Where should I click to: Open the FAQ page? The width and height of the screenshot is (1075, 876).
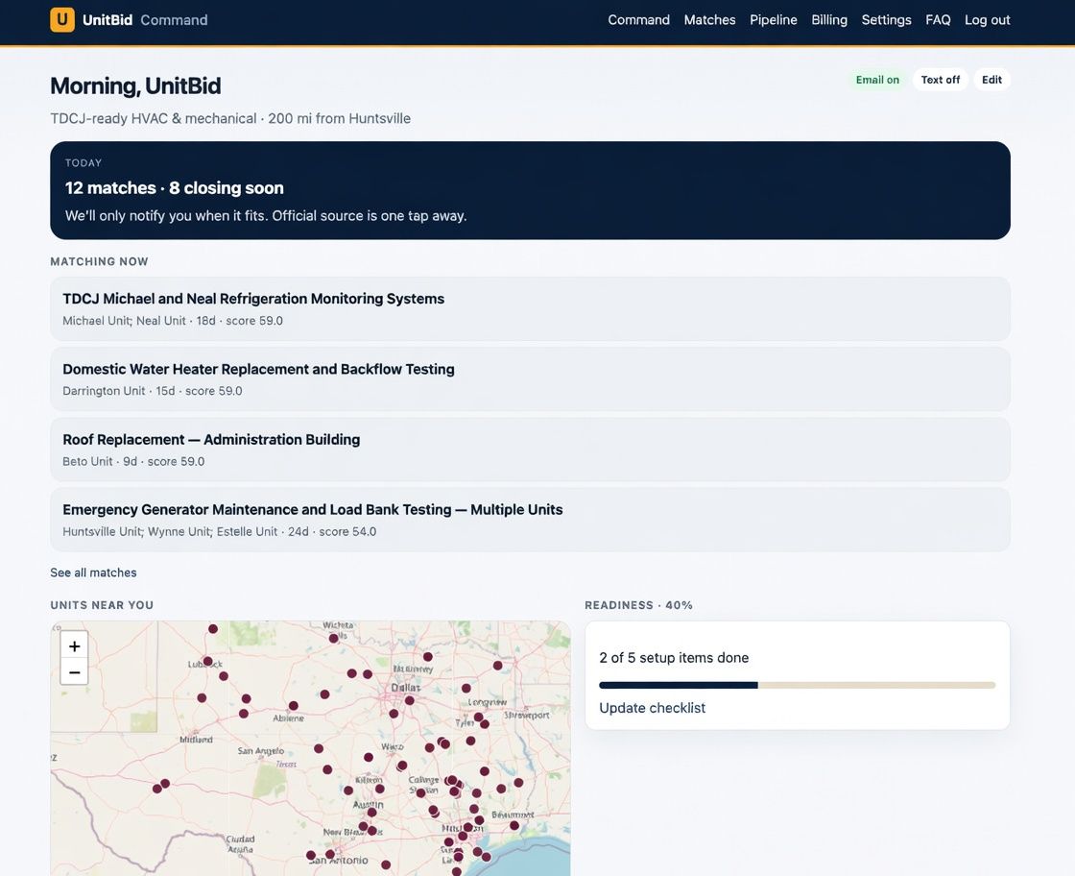pyautogui.click(x=938, y=20)
